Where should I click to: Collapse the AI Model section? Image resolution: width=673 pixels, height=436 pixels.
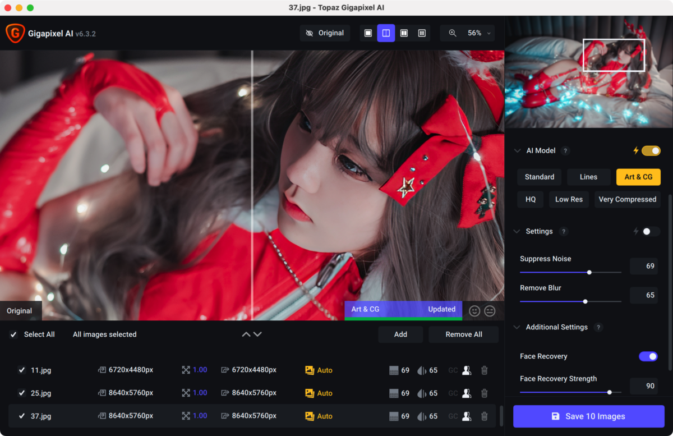click(517, 150)
